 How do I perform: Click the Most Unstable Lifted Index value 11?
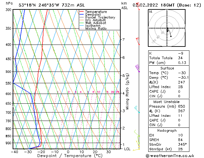(x=180, y=116)
